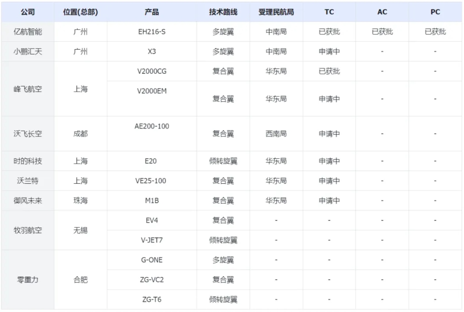Select the 时的科技 company cell
Image resolution: width=464 pixels, height=312 pixels.
(28, 161)
